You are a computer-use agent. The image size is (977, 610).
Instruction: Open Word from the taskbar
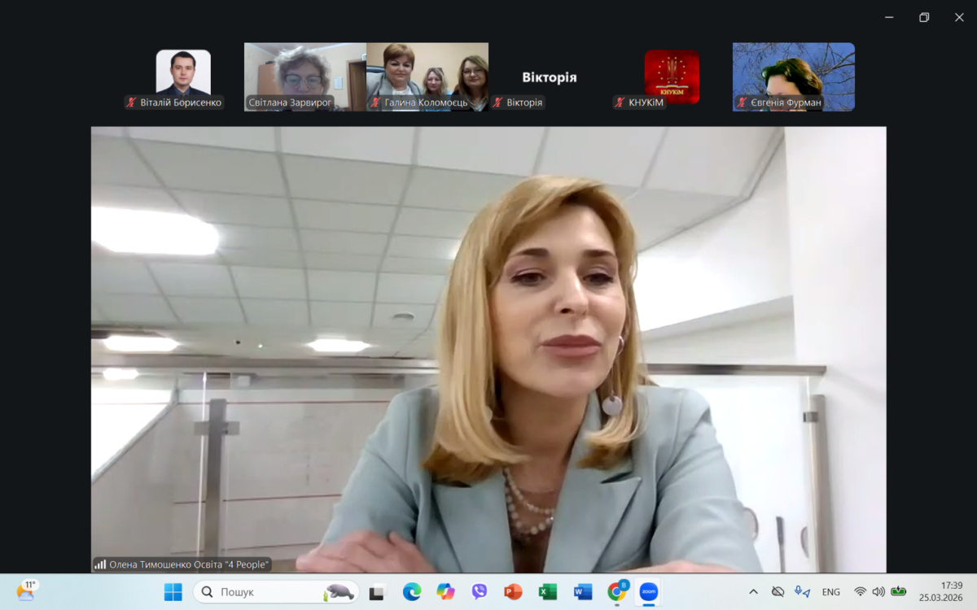(x=582, y=592)
